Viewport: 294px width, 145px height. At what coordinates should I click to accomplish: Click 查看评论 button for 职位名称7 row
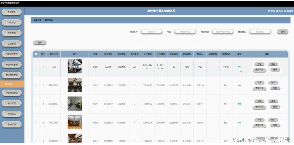259,107
